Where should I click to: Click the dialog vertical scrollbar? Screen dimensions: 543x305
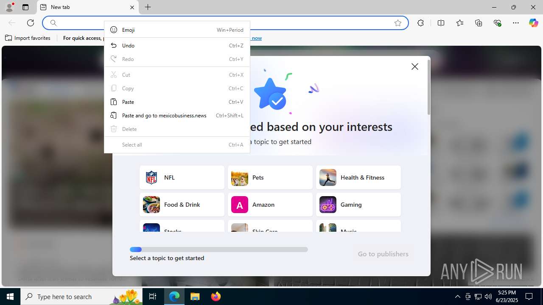coord(428,87)
